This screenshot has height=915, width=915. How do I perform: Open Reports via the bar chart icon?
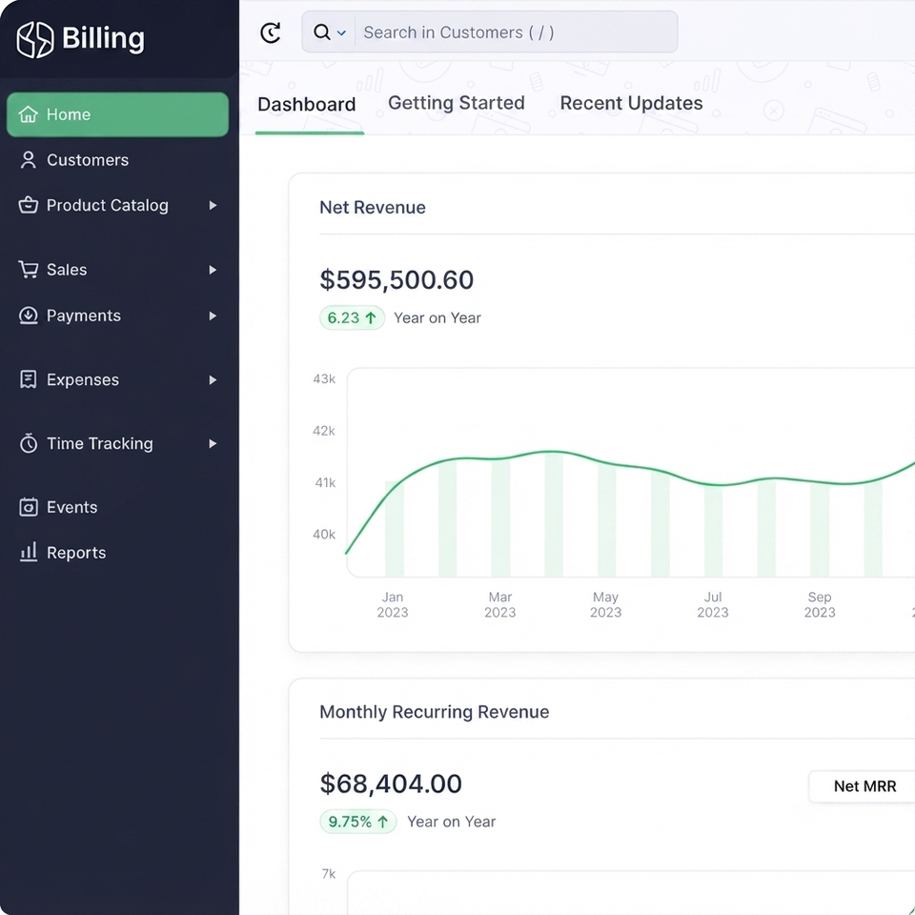(28, 552)
